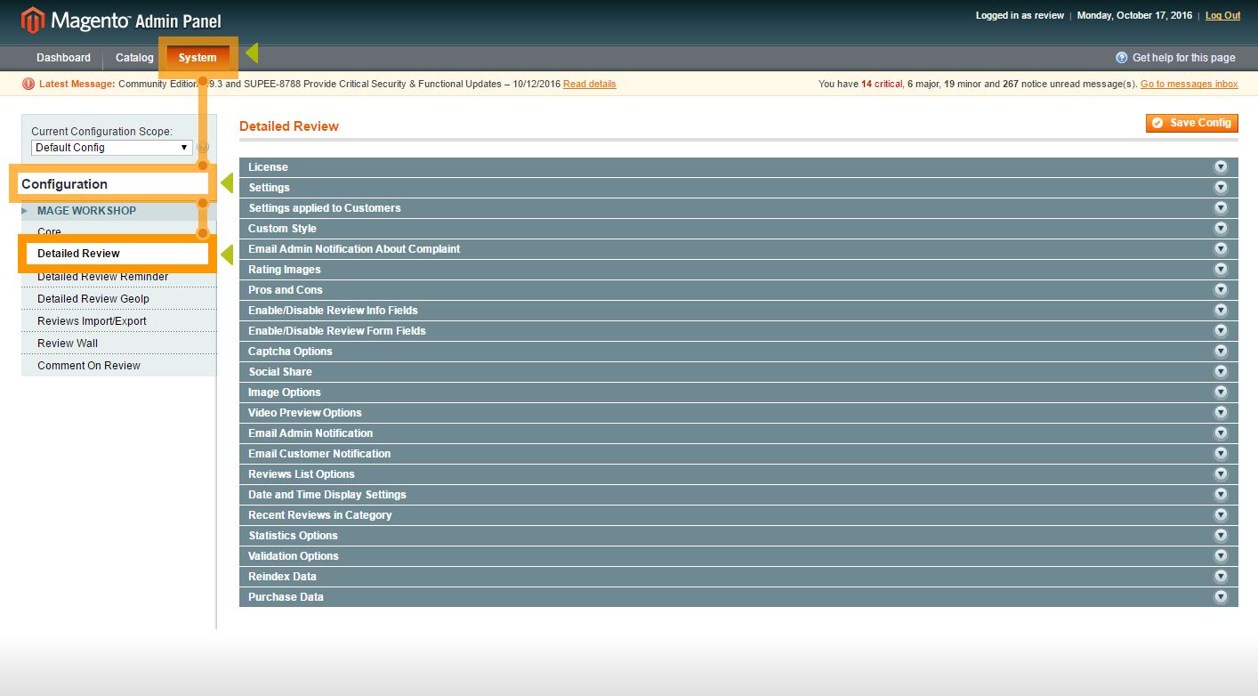Expand Custom Style arrow icon
The image size is (1258, 696).
[x=1221, y=229]
